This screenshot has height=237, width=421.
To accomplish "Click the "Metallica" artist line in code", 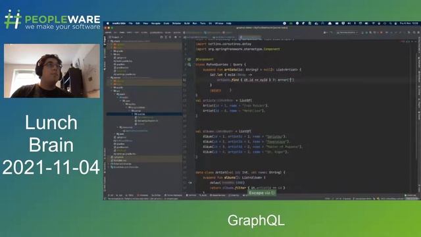I will 234,111.
